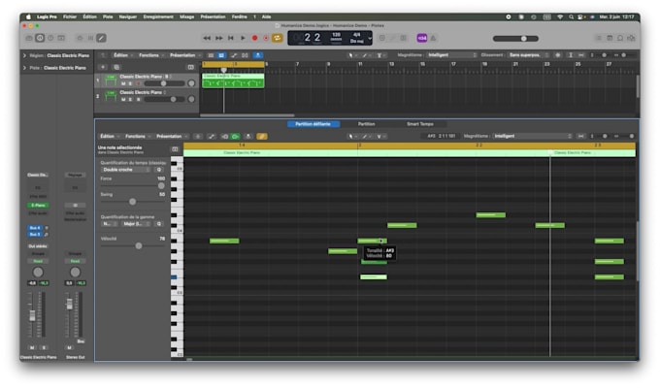
Task: Select the Classic Electric Piano region in Tracks area
Action: click(x=233, y=81)
